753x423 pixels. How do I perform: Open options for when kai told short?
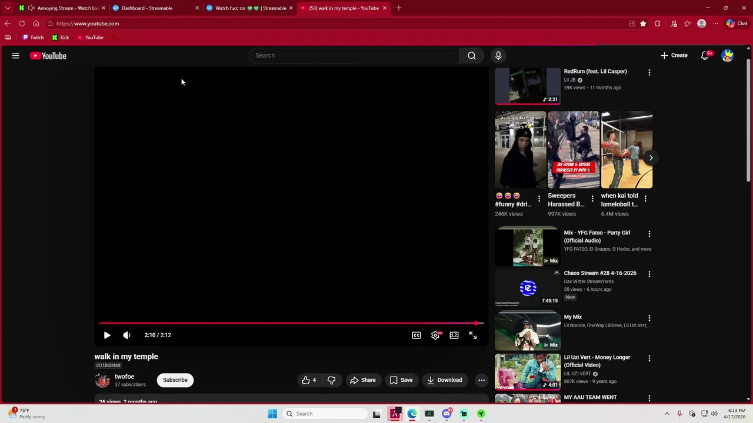[645, 199]
